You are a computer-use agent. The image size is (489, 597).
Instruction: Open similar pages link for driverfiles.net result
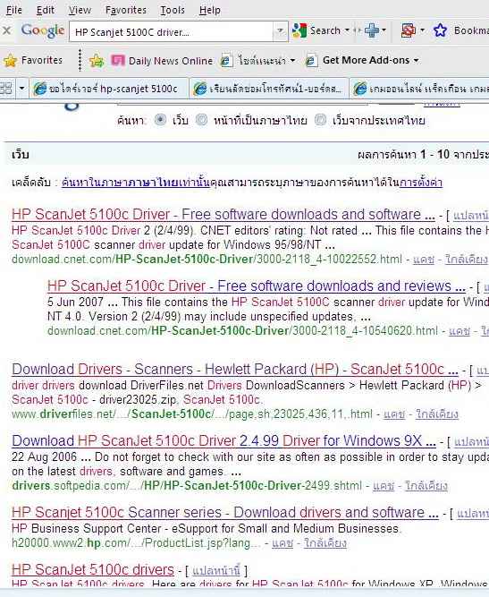(x=437, y=414)
